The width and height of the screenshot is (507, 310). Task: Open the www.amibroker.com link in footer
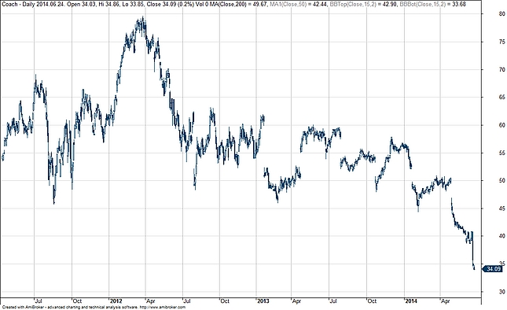click(162, 307)
